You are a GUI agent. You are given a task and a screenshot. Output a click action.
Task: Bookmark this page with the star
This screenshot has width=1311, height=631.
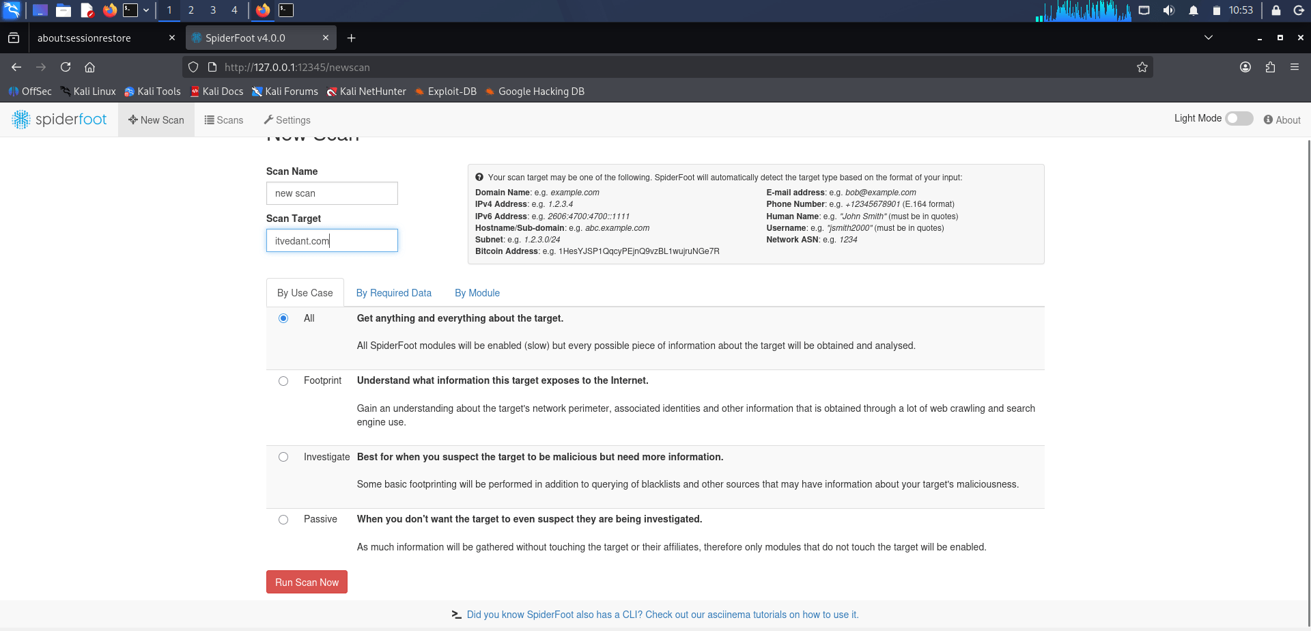(1142, 67)
